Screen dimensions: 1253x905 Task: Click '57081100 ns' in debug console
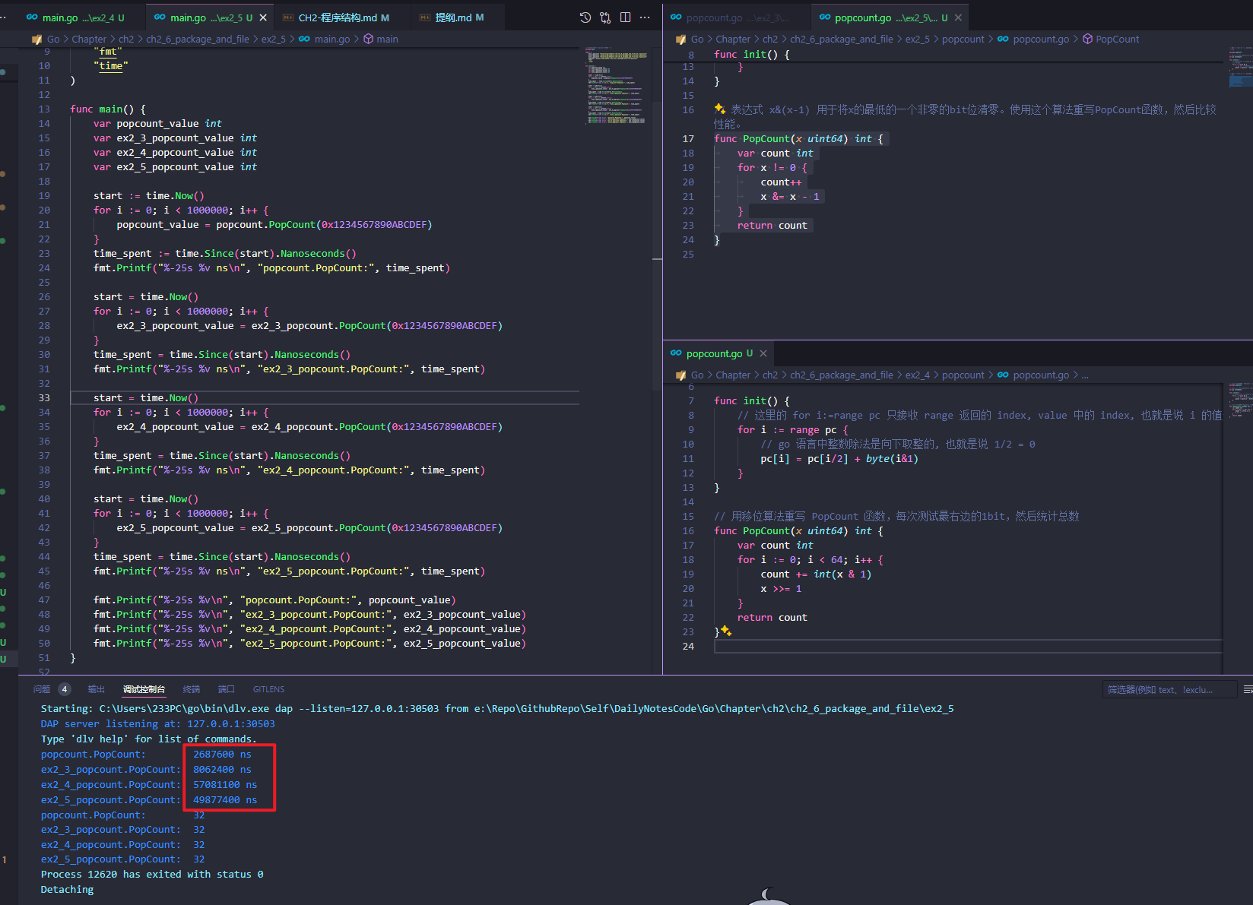click(x=225, y=784)
